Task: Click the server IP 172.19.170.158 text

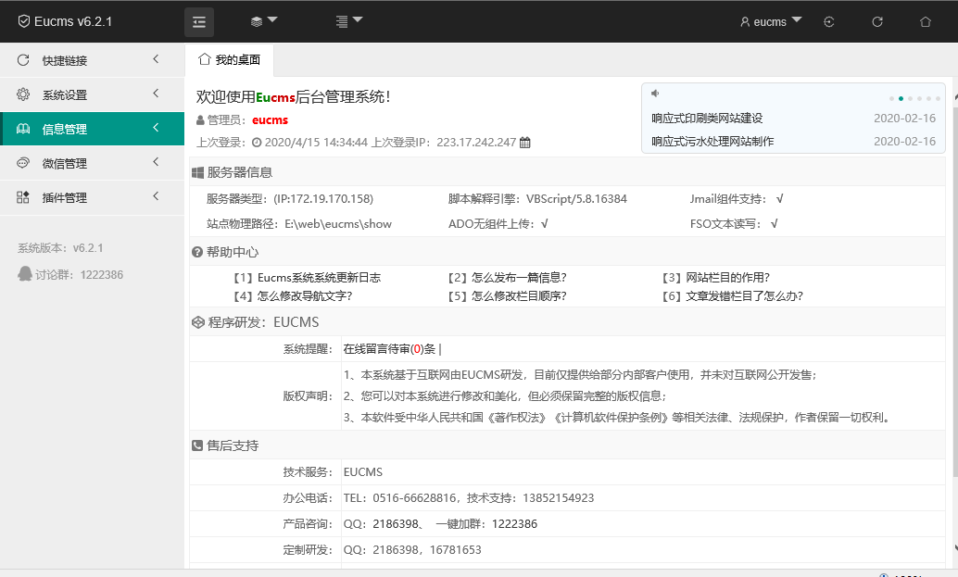Action: (x=323, y=199)
